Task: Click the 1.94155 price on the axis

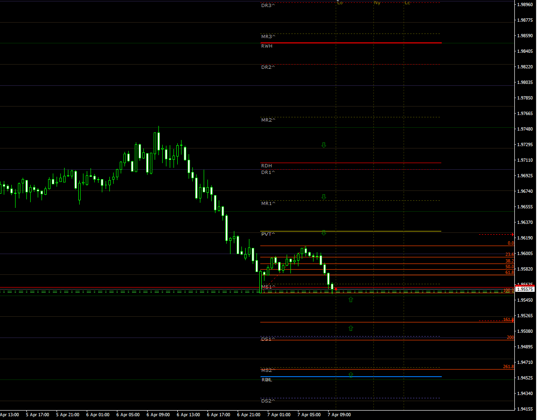Action: pos(525,409)
